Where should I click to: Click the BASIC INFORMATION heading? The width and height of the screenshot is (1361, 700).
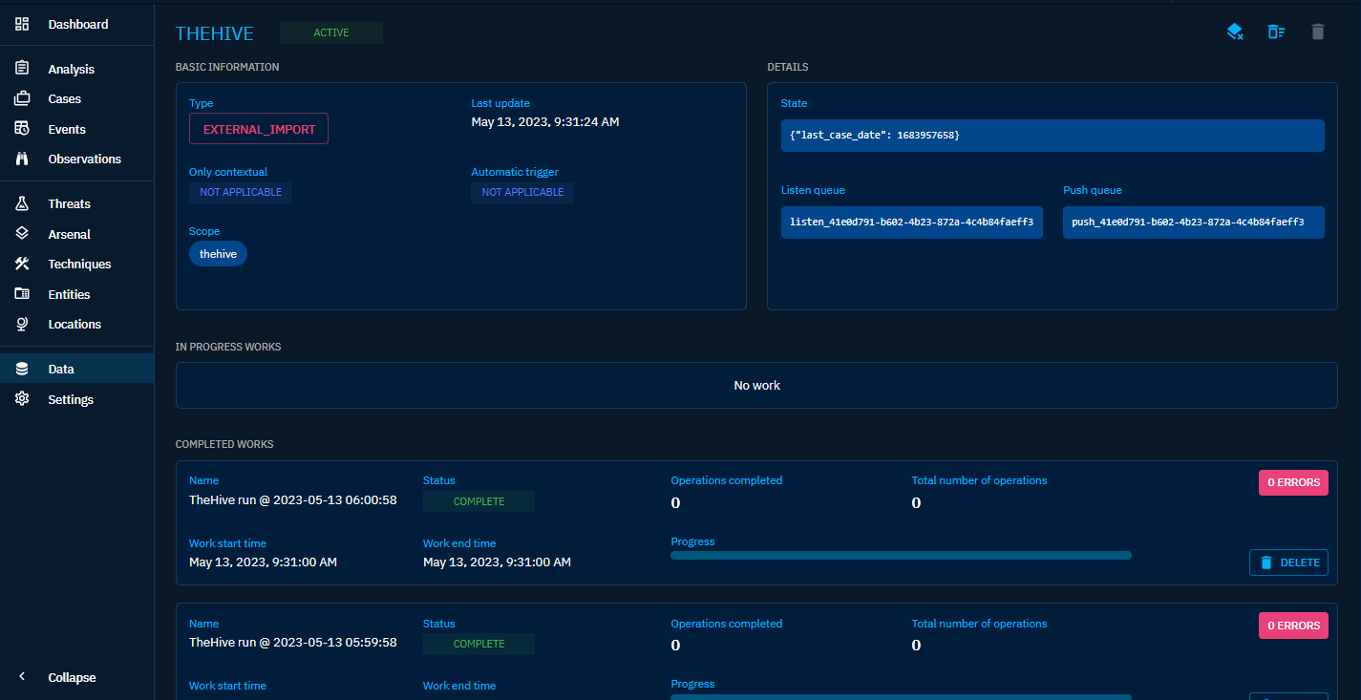coord(227,68)
